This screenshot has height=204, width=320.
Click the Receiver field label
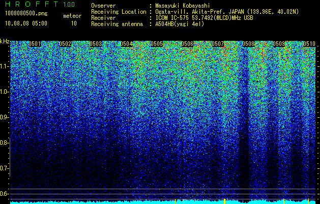(103, 18)
